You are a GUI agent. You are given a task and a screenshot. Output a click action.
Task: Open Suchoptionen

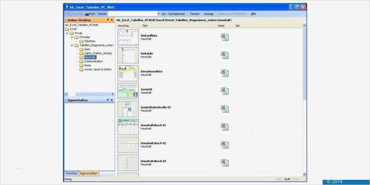point(176,14)
